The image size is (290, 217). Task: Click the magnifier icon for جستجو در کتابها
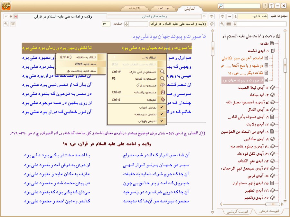pyautogui.click(x=163, y=79)
